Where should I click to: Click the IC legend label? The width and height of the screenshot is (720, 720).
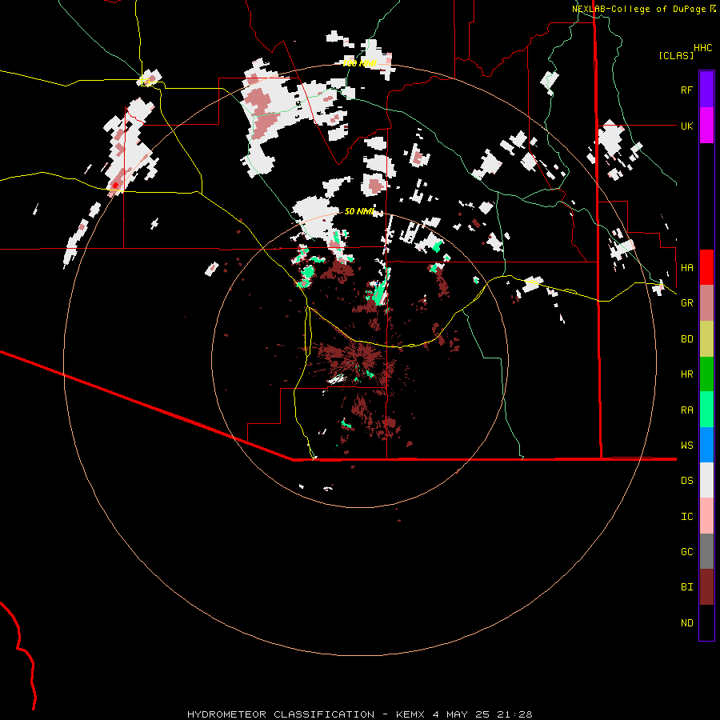tap(686, 517)
